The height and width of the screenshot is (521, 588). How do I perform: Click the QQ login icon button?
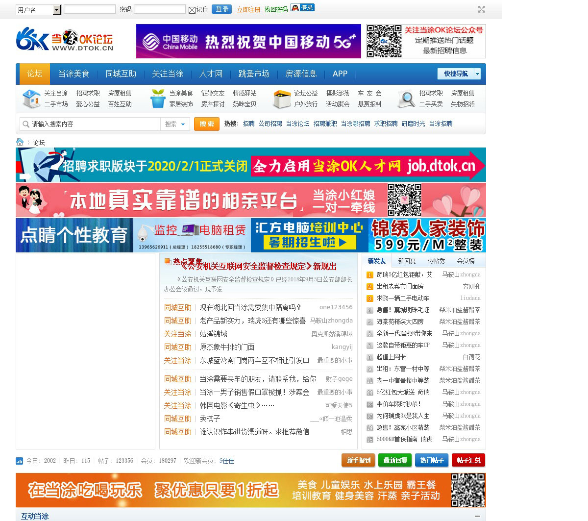[302, 8]
